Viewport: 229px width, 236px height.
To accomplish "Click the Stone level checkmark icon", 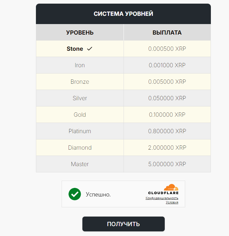I will tap(90, 49).
